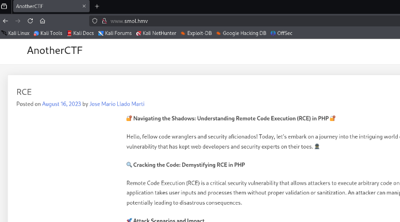Open the Kali Linux bookmark
Viewport: 400px width, 222px height.
(16, 33)
